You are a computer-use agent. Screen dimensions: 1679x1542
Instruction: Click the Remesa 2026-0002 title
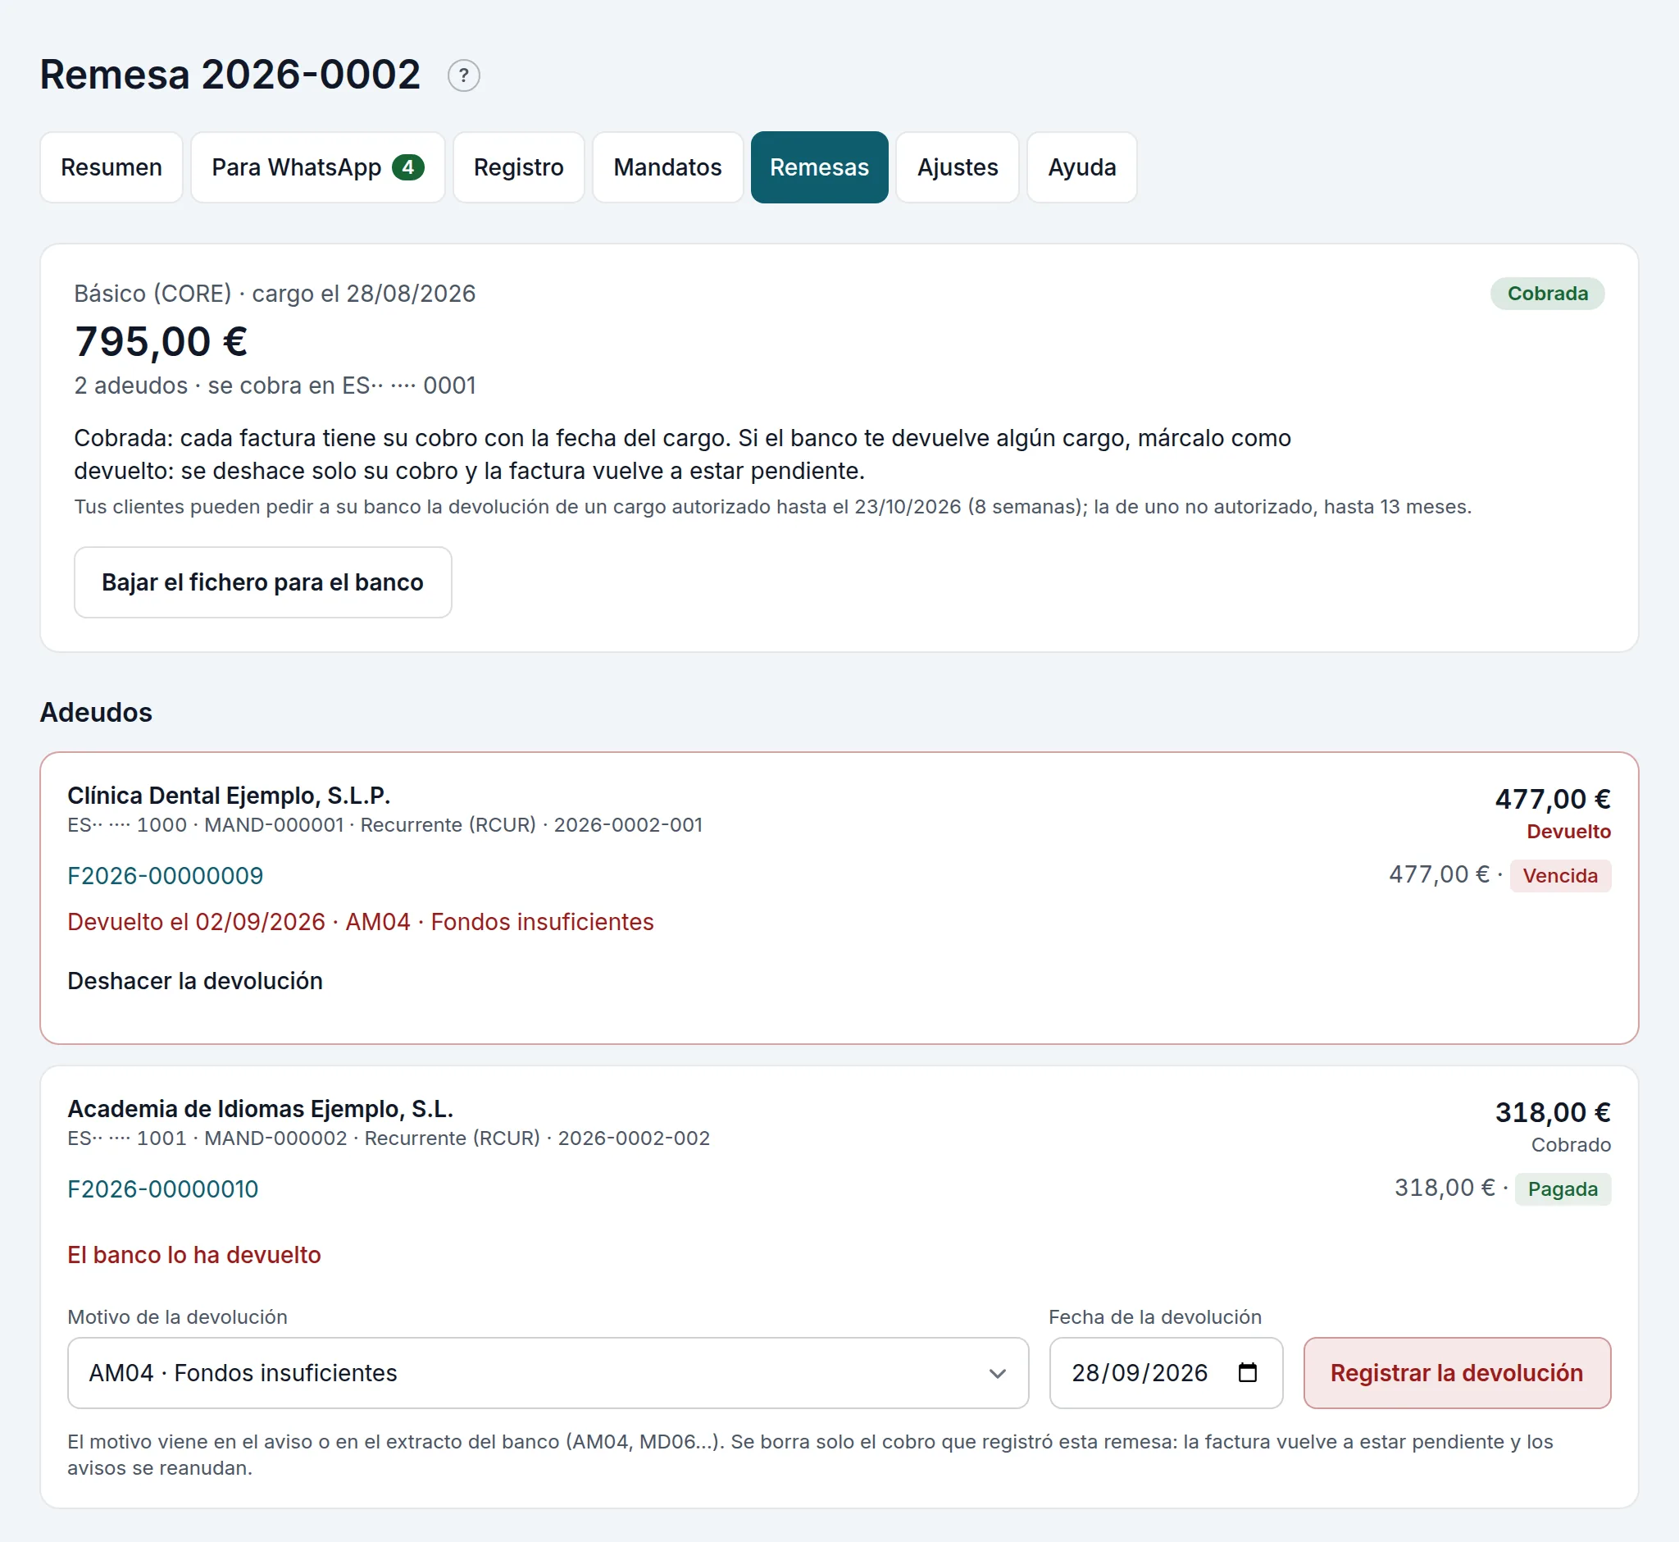(x=230, y=75)
